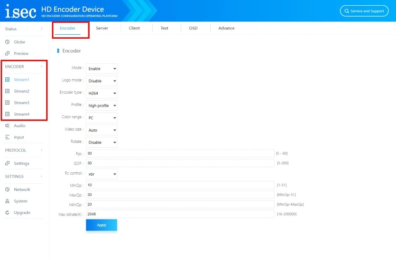Open Network settings icon
396x259 pixels.
tap(7, 190)
